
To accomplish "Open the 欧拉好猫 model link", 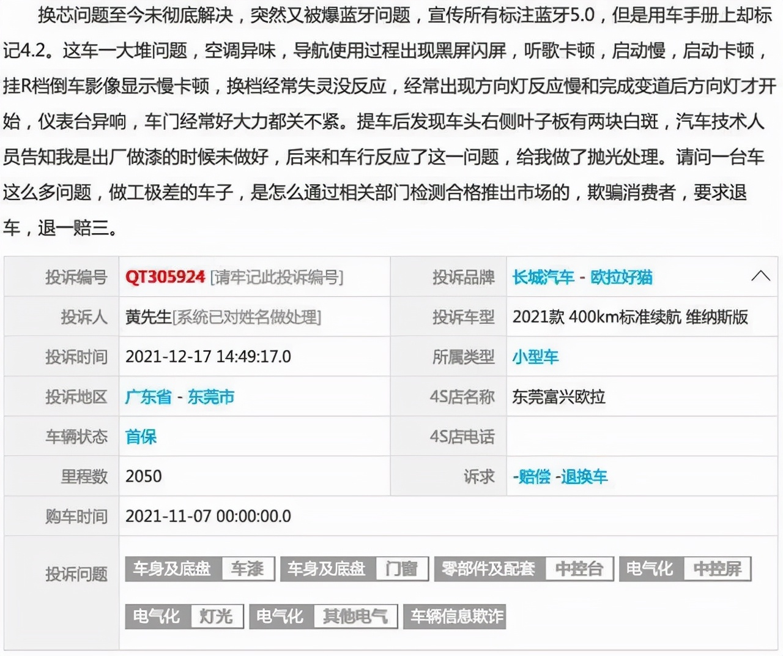I will point(622,277).
